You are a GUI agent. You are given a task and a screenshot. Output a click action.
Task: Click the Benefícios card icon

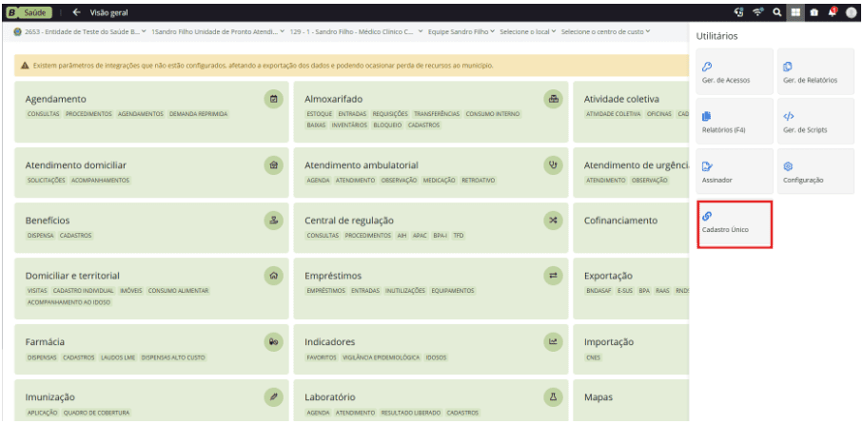click(x=273, y=221)
